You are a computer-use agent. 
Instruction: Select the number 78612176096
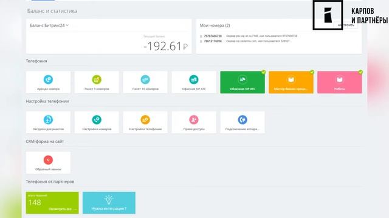click(x=213, y=41)
